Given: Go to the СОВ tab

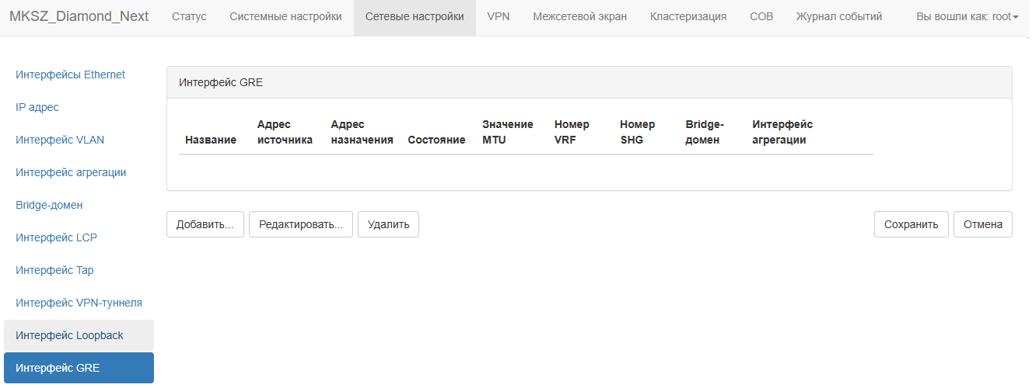Looking at the screenshot, I should point(761,16).
